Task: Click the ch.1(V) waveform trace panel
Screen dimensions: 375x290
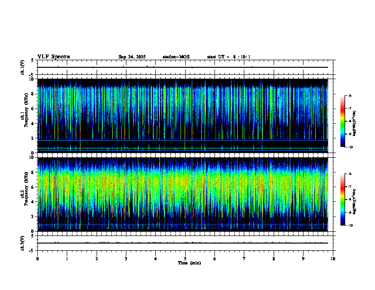Action: pos(185,67)
